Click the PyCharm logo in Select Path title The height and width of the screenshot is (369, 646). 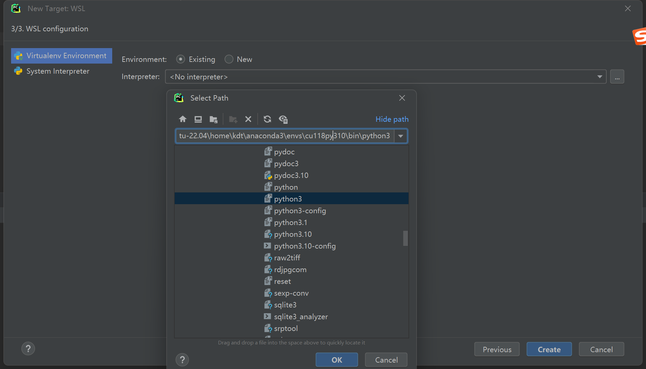[x=179, y=98]
